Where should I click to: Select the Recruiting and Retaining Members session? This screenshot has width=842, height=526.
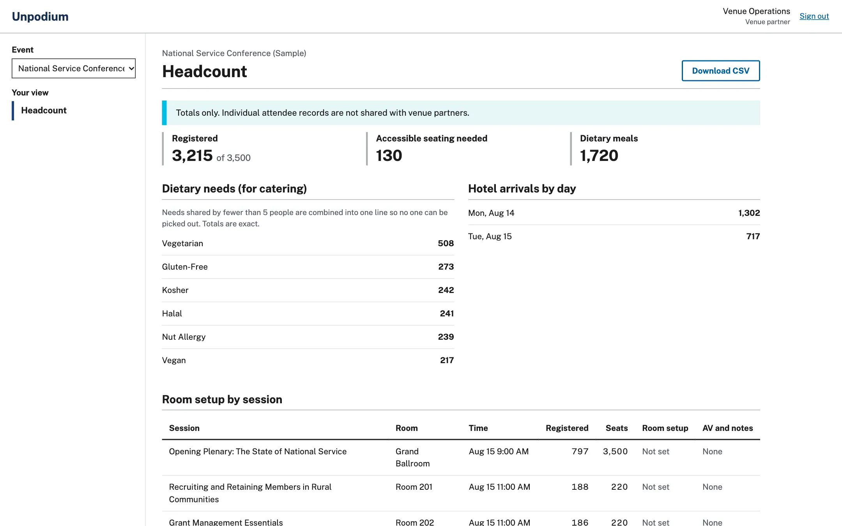(461, 493)
